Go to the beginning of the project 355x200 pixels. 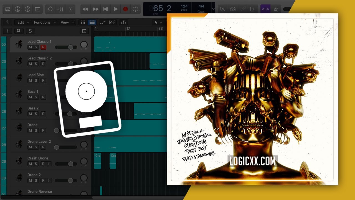[x=105, y=9]
